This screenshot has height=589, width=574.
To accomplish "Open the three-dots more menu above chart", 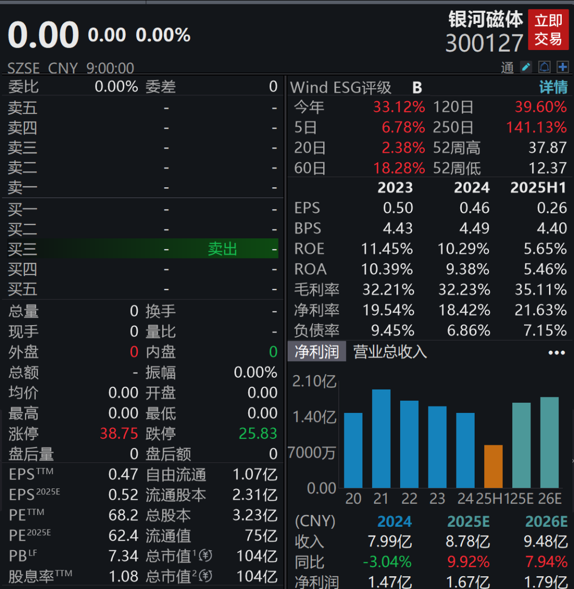I will click(x=556, y=352).
